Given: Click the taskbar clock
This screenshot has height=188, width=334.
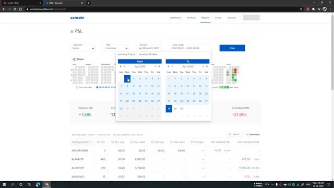Looking at the screenshot, I should click(x=318, y=184).
